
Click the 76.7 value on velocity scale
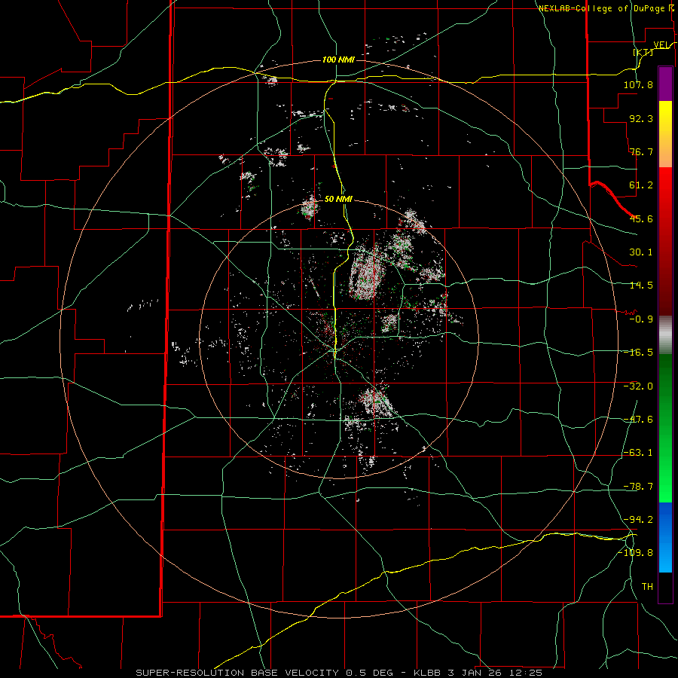coord(641,151)
